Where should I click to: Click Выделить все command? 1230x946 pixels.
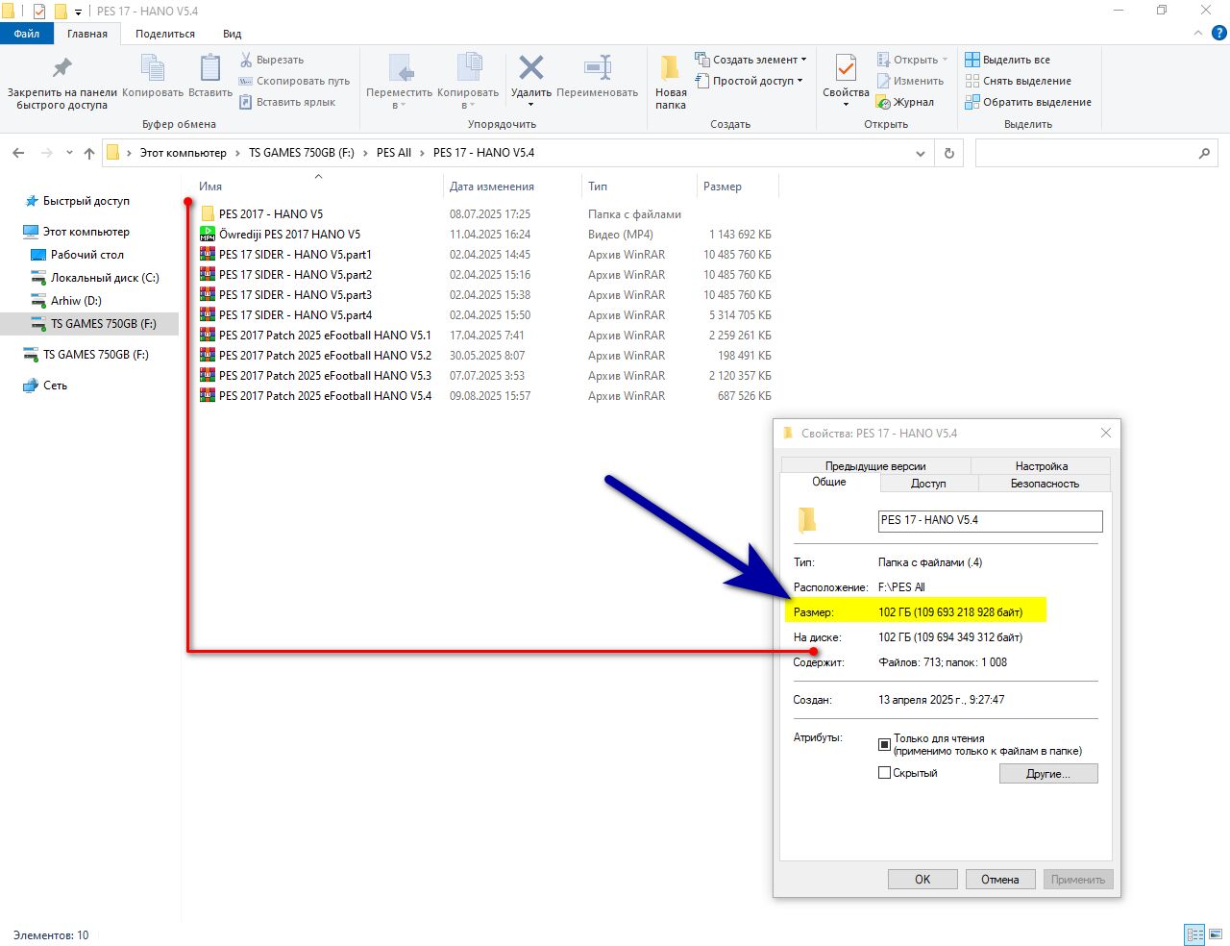point(1007,60)
